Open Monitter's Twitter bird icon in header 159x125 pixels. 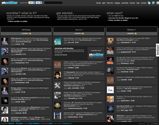[x=149, y=3]
